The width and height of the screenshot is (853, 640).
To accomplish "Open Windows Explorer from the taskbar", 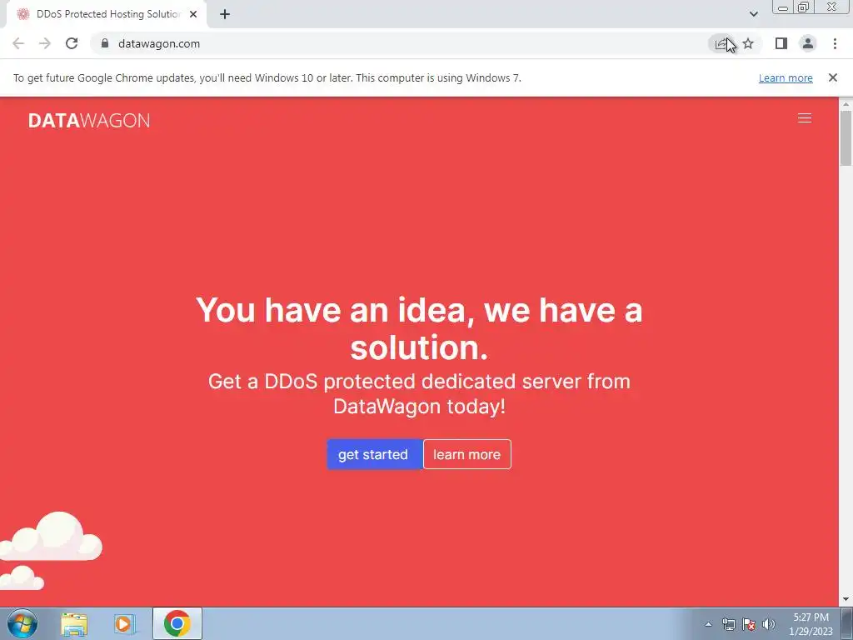I will (74, 623).
